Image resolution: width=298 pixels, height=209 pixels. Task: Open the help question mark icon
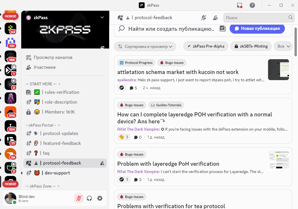coord(252,5)
